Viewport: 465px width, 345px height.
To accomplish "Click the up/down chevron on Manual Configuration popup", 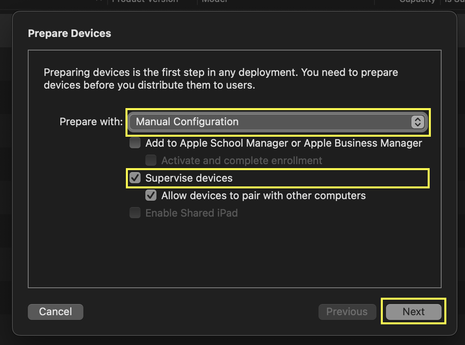I will [x=417, y=122].
